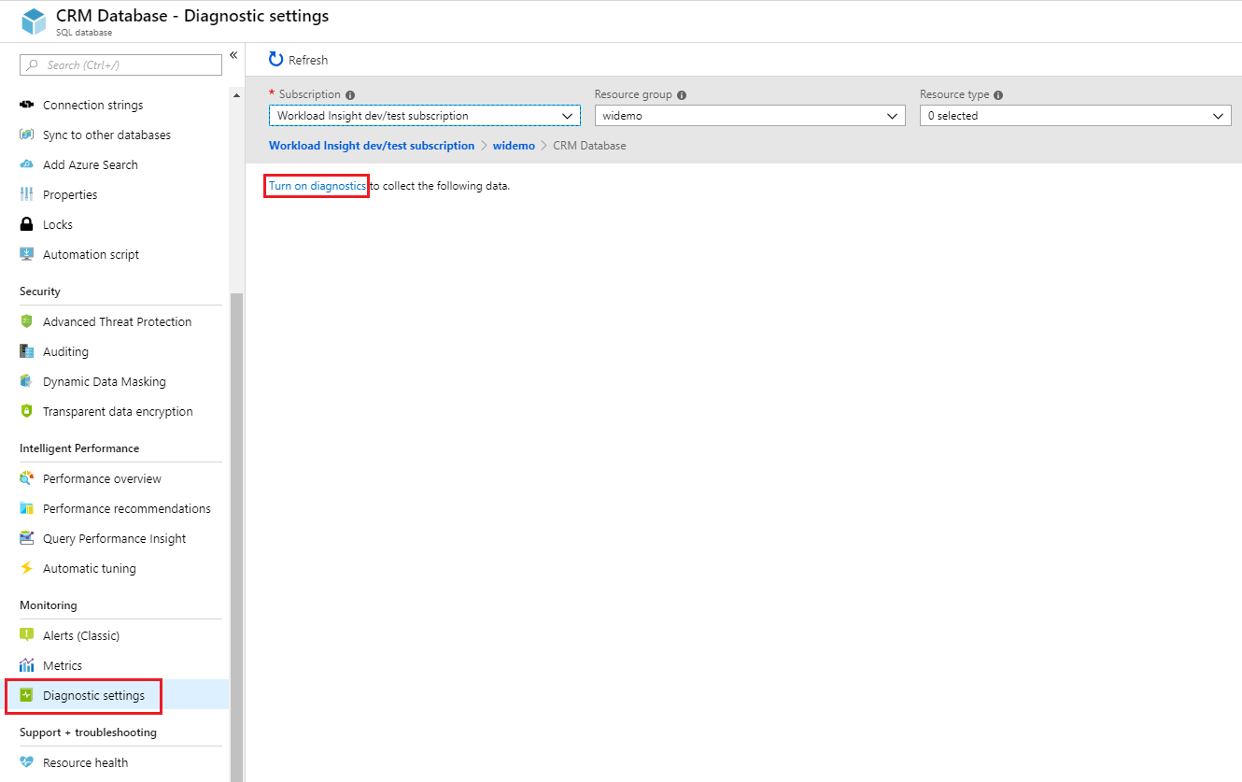Open Transparent data encryption
Image resolution: width=1242 pixels, height=782 pixels.
pyautogui.click(x=118, y=410)
